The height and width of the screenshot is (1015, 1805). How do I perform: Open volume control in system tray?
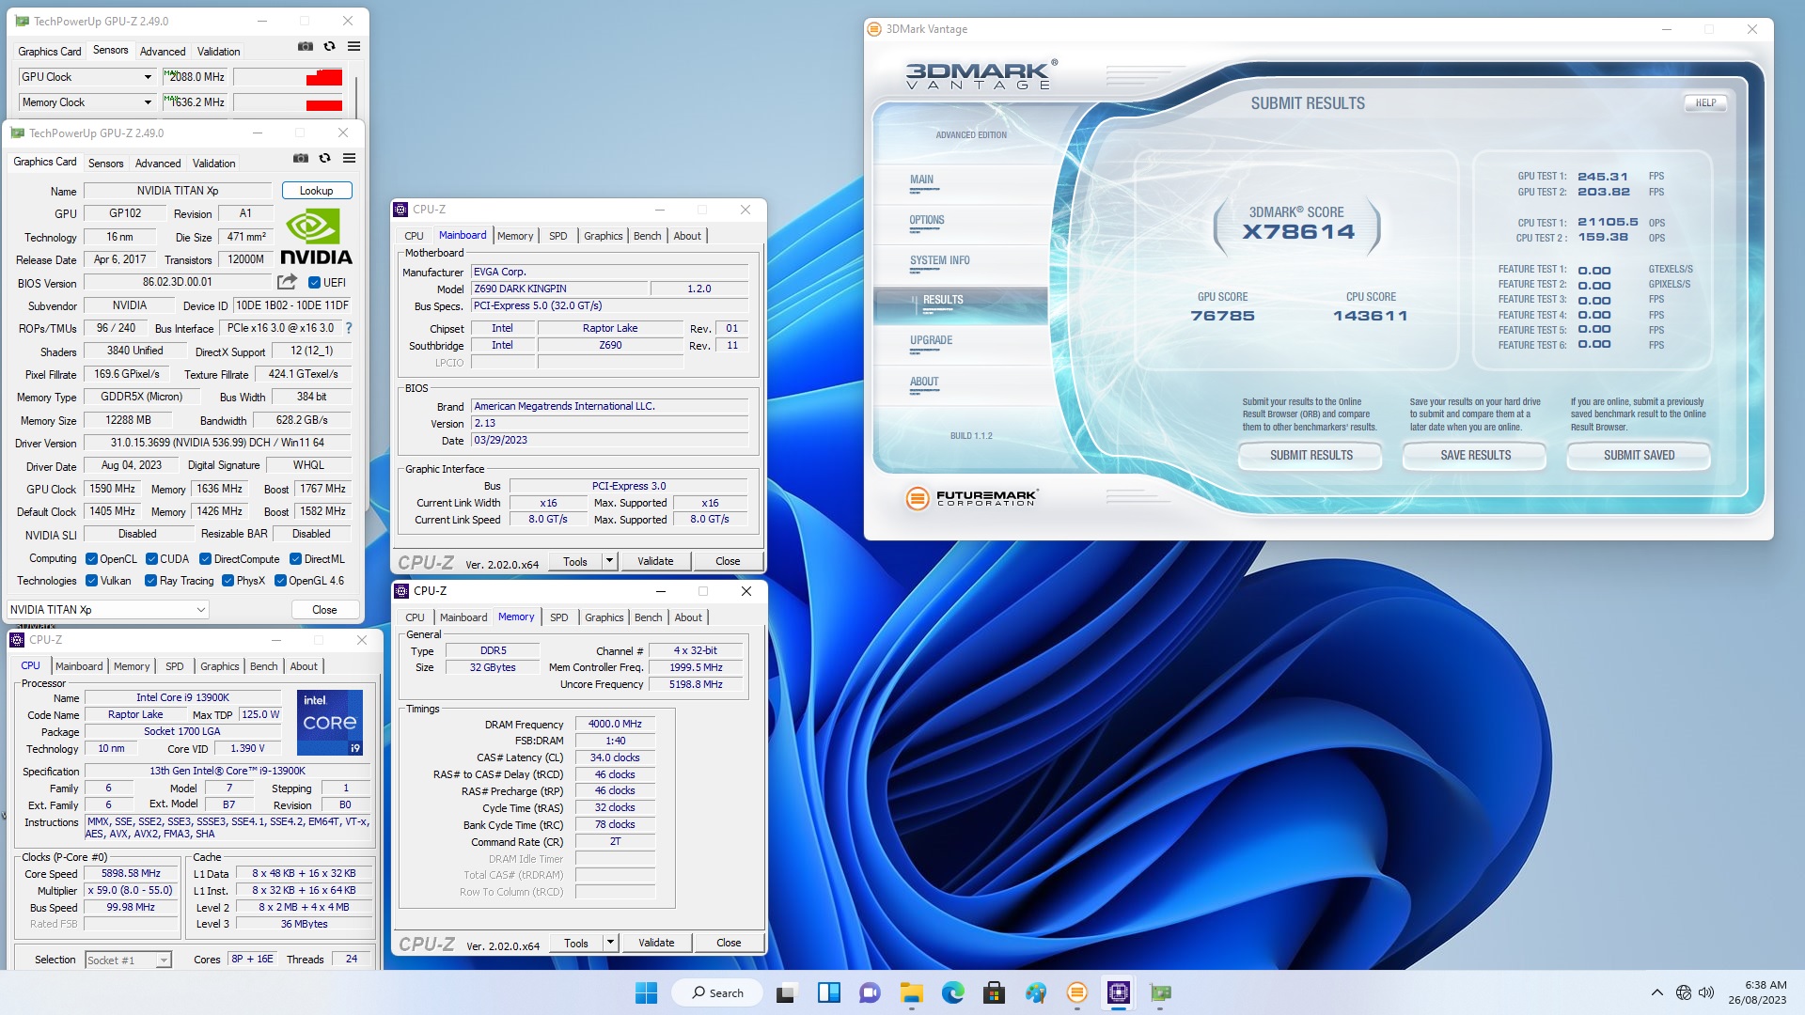(1706, 992)
